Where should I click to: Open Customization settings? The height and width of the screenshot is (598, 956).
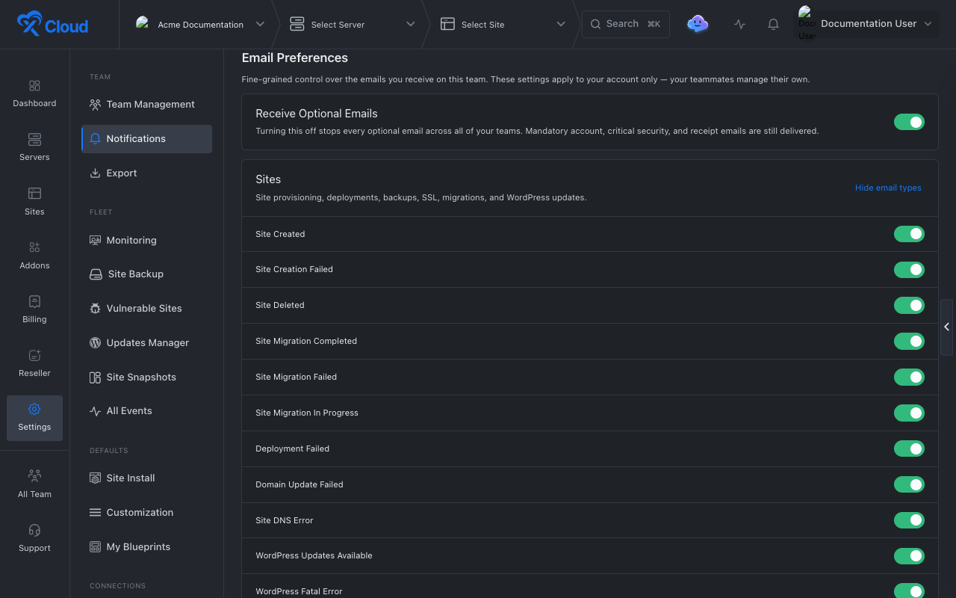146,512
